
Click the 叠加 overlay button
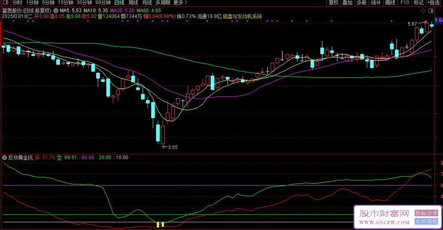[347, 3]
